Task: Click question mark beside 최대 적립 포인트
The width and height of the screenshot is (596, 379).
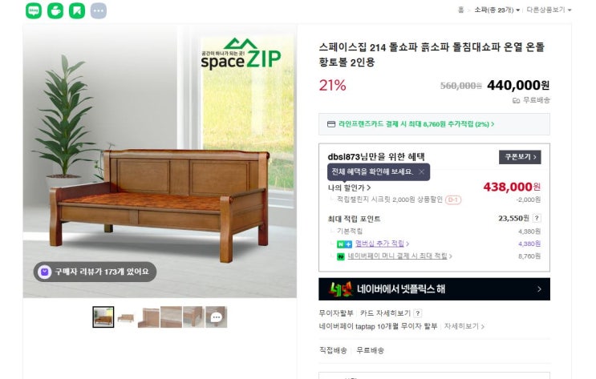Action: click(x=537, y=218)
